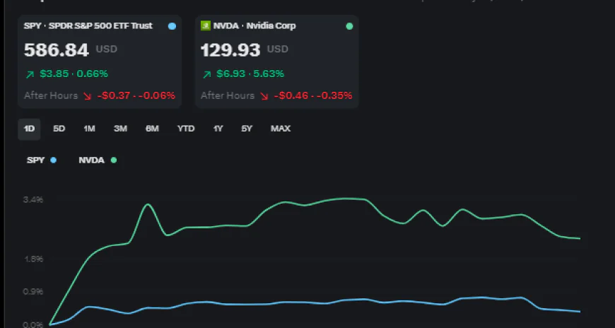Viewport: 615px width, 328px height.
Task: Click the green dot on the NVDA card
Action: click(348, 26)
